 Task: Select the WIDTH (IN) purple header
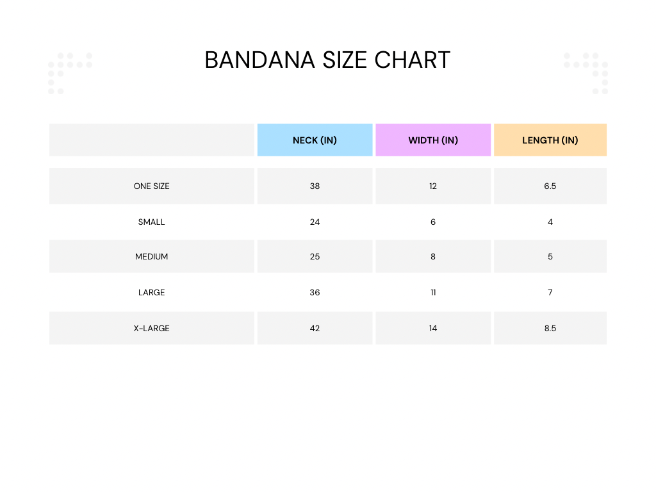point(433,140)
